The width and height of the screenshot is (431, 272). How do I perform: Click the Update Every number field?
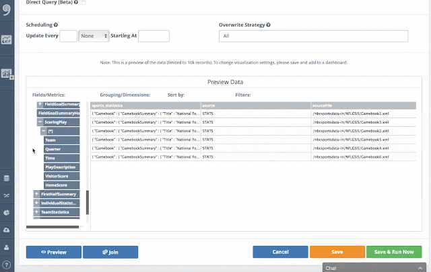point(68,36)
